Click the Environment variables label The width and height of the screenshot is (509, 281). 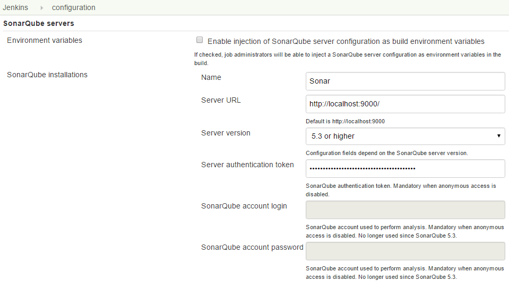tap(45, 40)
